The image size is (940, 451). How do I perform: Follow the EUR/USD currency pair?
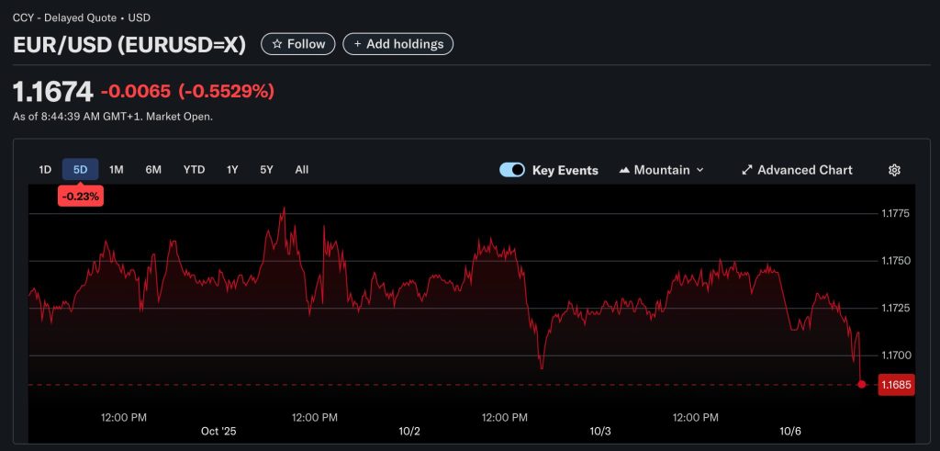coord(294,44)
